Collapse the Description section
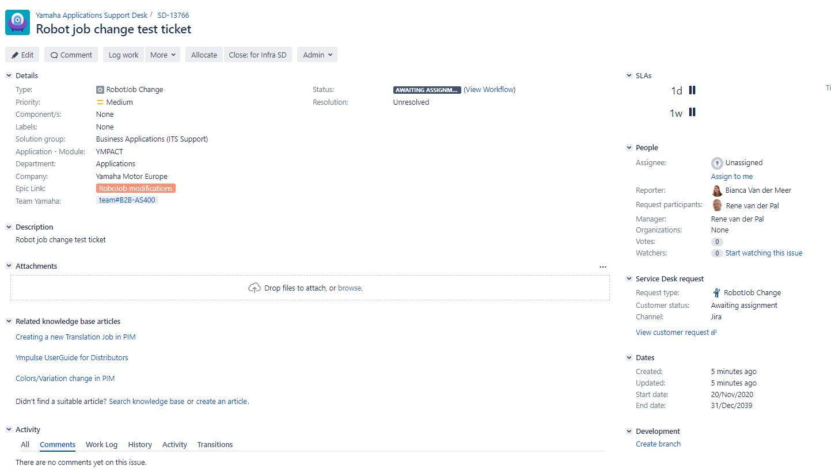Screen dimensions: 831x473 click(x=9, y=227)
